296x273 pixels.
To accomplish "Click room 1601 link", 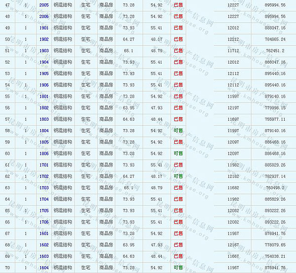I will pos(44,233).
